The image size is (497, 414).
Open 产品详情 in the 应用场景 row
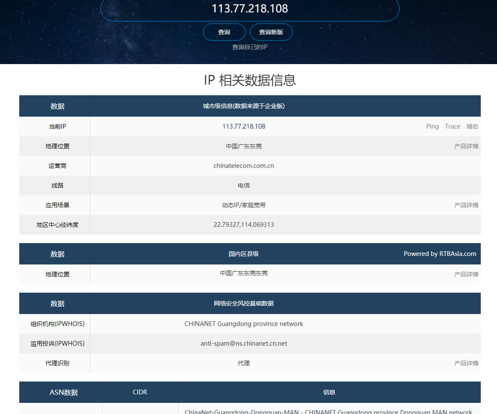point(466,205)
